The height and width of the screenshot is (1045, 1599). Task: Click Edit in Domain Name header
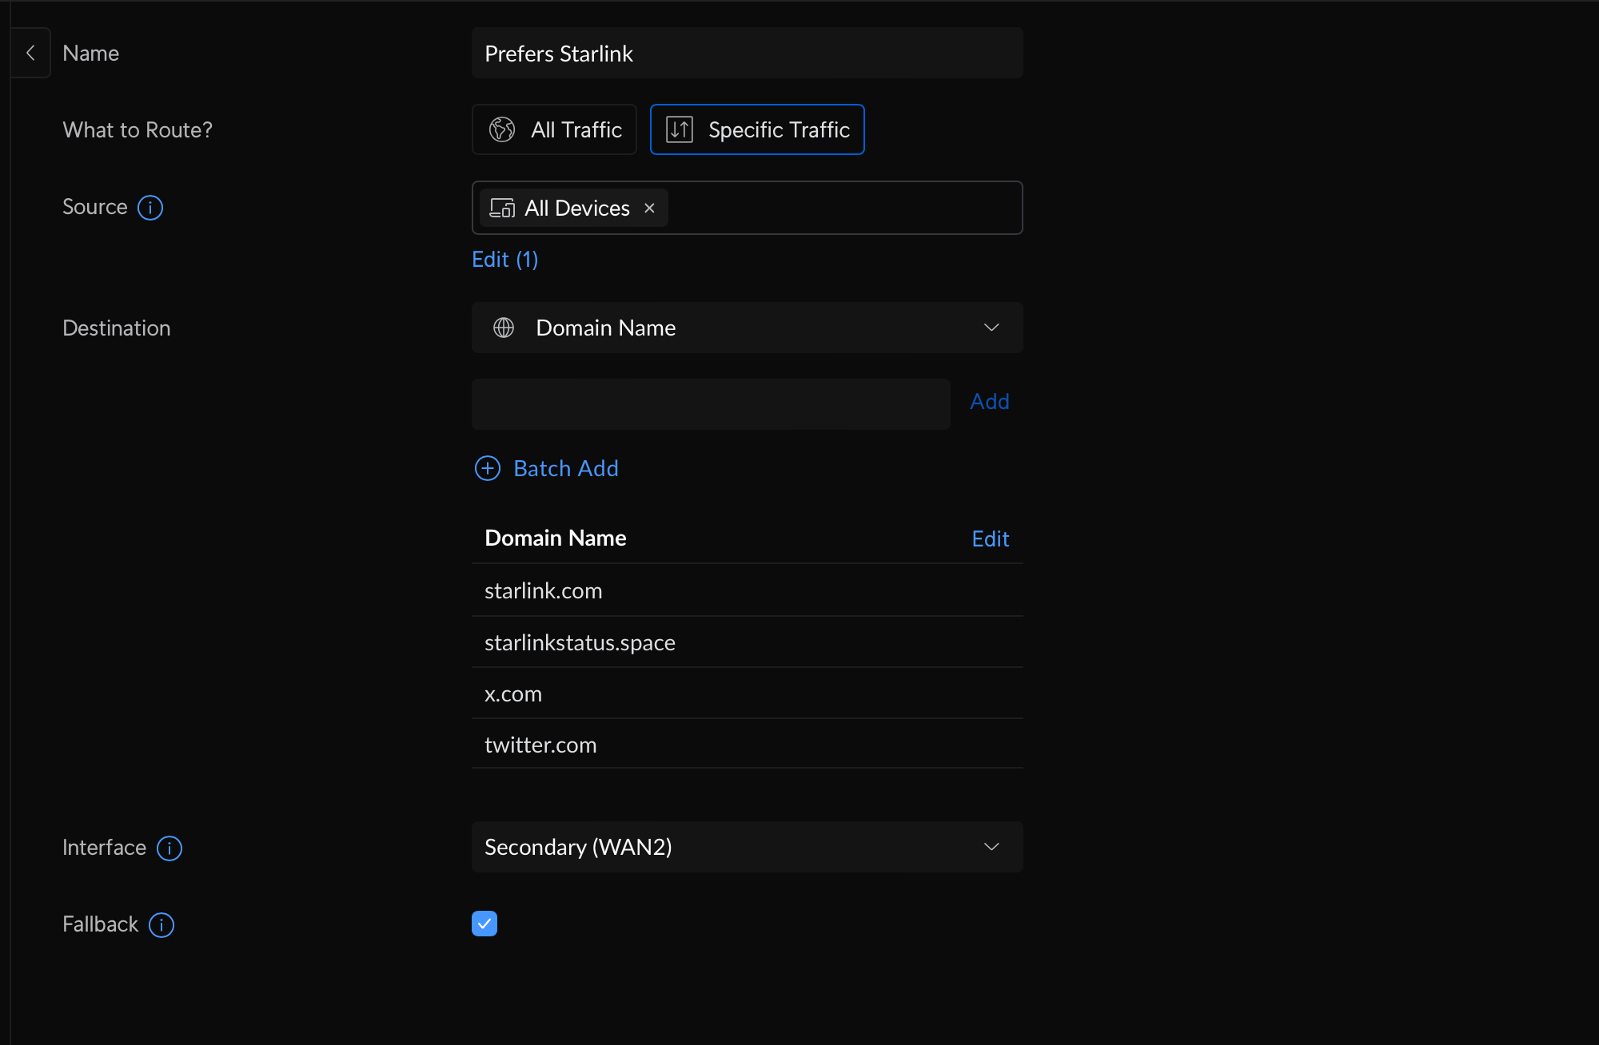(x=990, y=539)
